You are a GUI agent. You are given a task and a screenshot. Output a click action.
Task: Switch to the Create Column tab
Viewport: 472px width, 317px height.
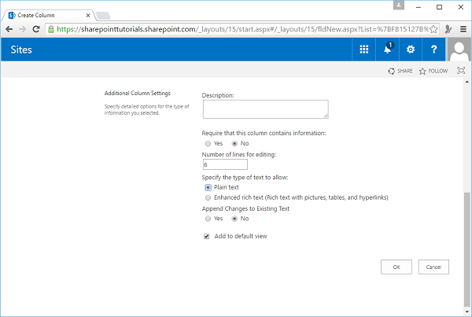click(47, 15)
